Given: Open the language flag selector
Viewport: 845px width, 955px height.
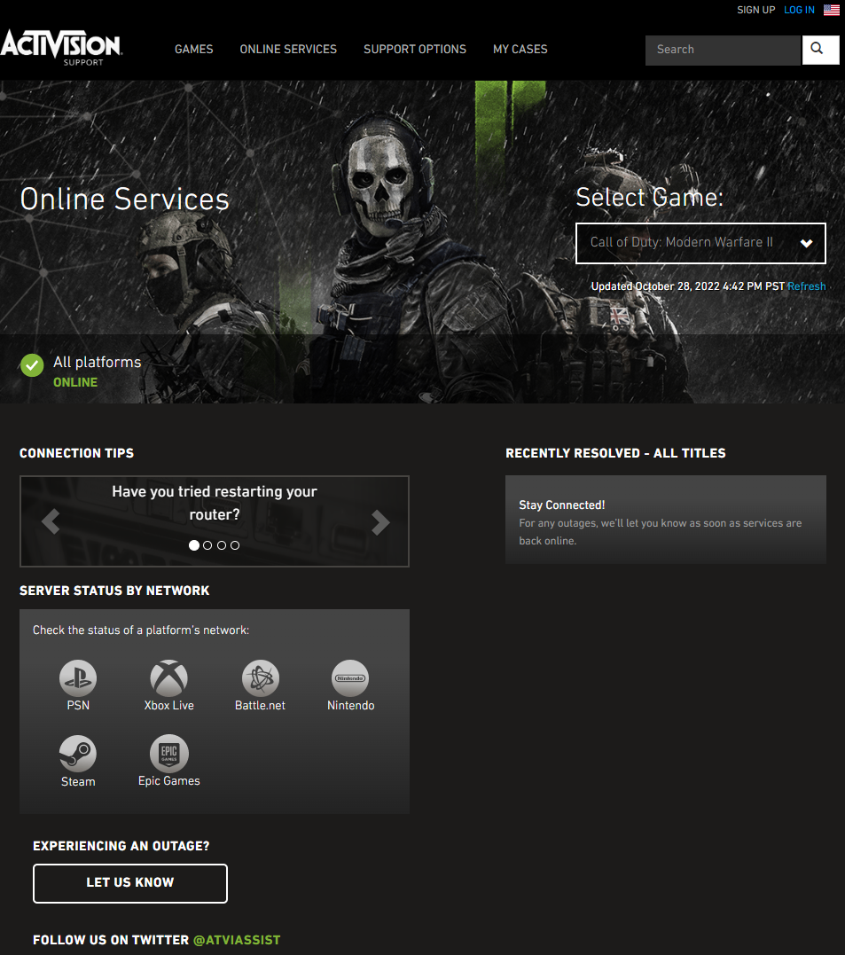Looking at the screenshot, I should [x=831, y=10].
